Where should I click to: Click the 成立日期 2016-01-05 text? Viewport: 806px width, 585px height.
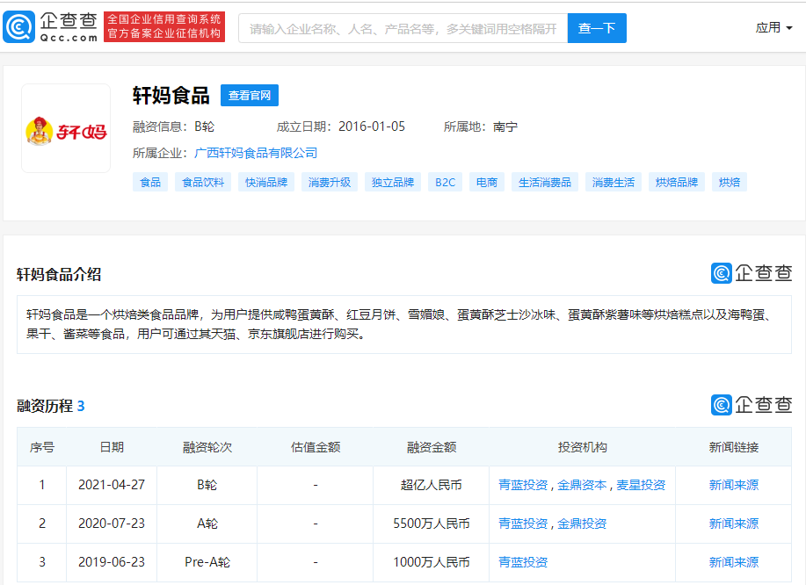tap(341, 126)
